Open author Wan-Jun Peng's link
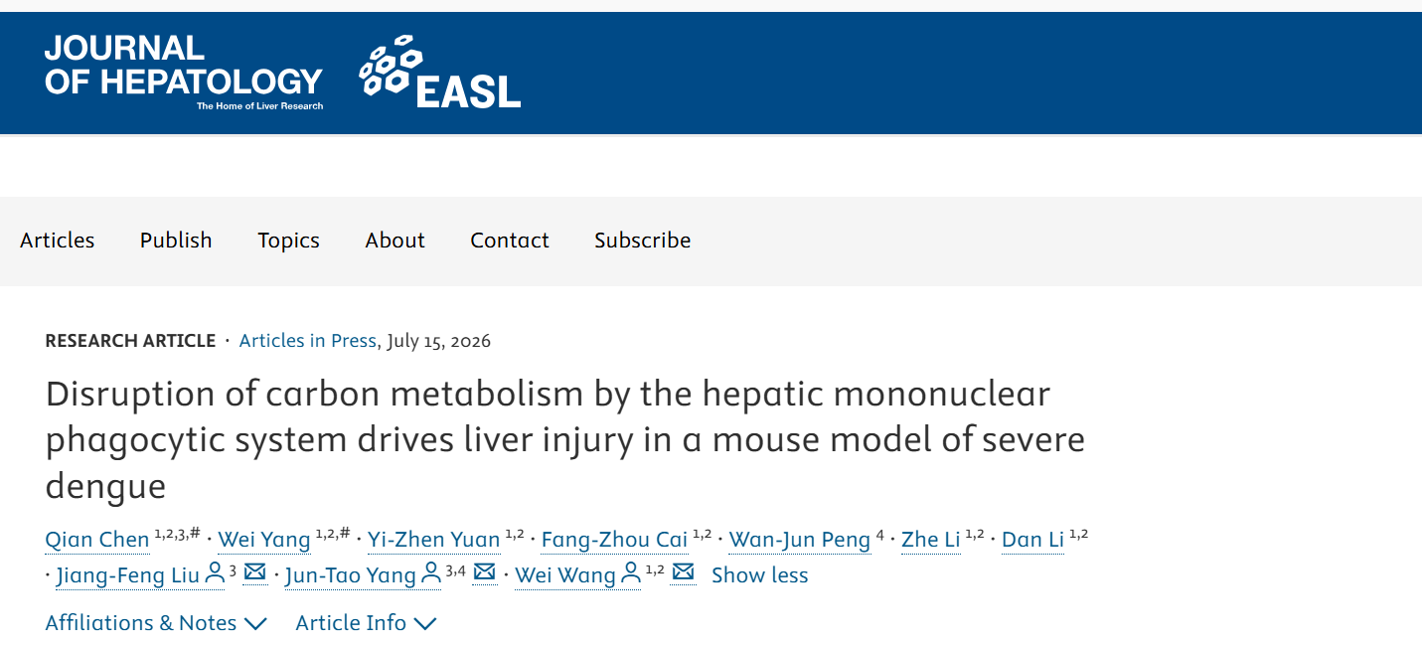 (x=800, y=540)
